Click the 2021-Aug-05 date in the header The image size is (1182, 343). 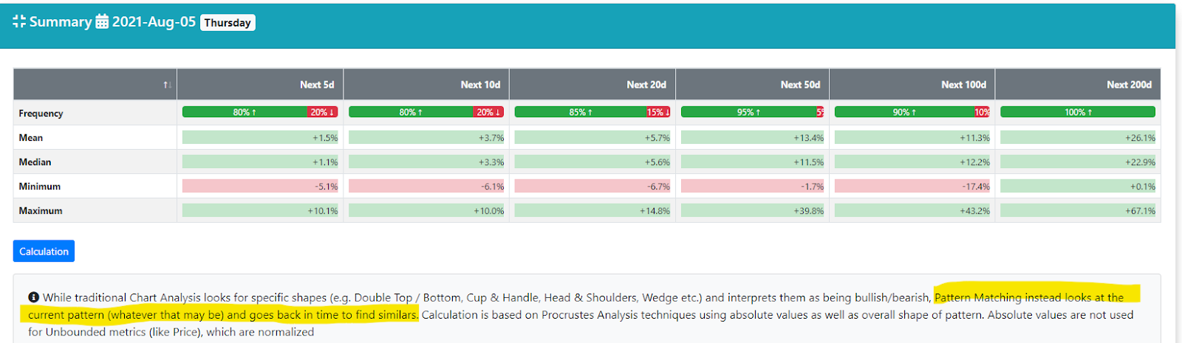click(x=154, y=22)
